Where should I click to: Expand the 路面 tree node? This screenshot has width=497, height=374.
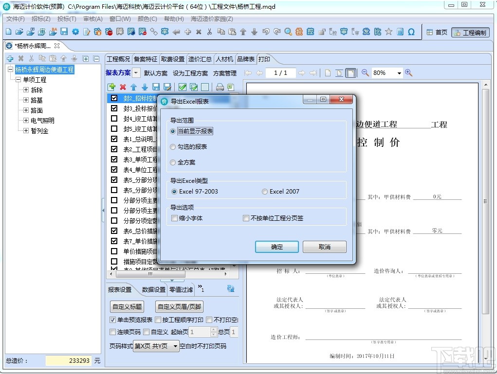tap(26, 110)
